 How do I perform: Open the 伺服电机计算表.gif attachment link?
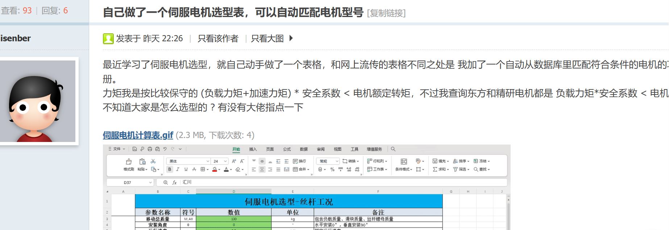[138, 135]
